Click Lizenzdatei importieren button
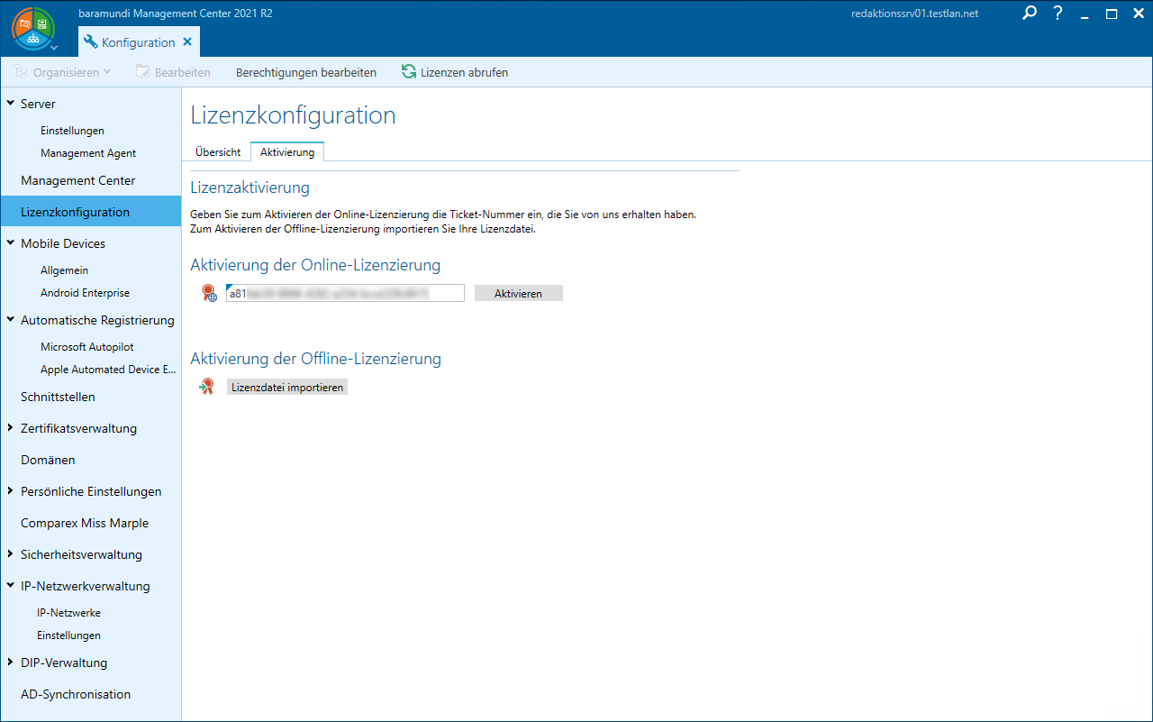 tap(287, 388)
